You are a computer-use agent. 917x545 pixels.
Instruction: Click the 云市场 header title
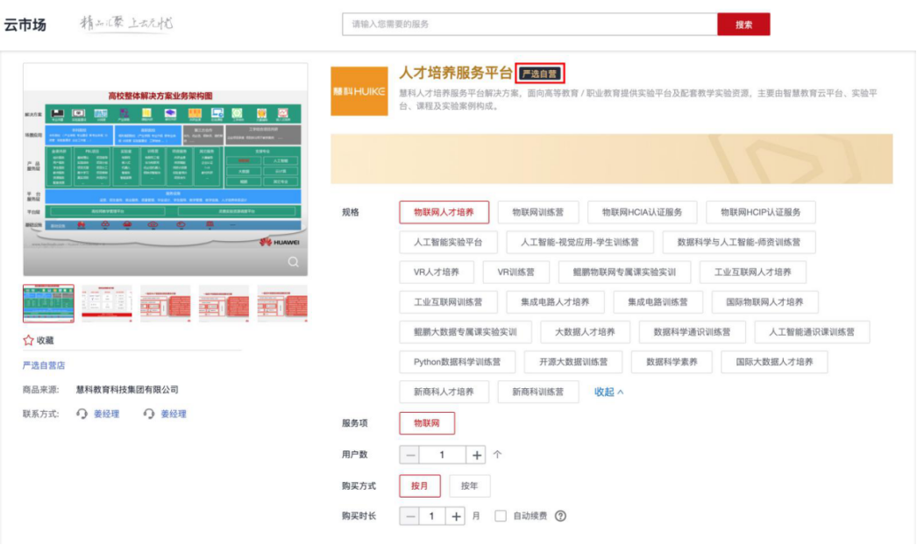pyautogui.click(x=25, y=25)
